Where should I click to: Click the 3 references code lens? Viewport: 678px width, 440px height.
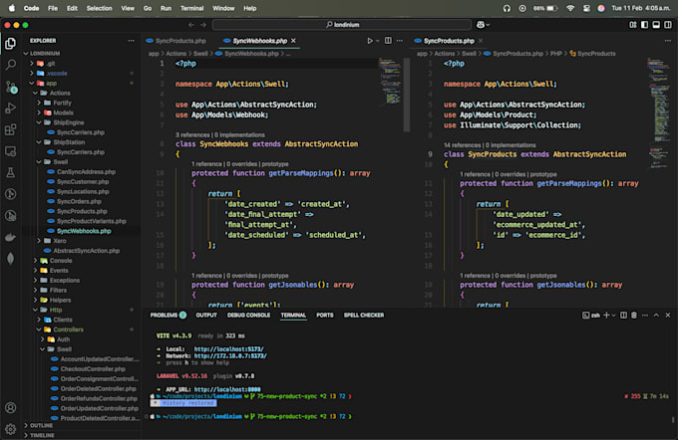tap(192, 134)
